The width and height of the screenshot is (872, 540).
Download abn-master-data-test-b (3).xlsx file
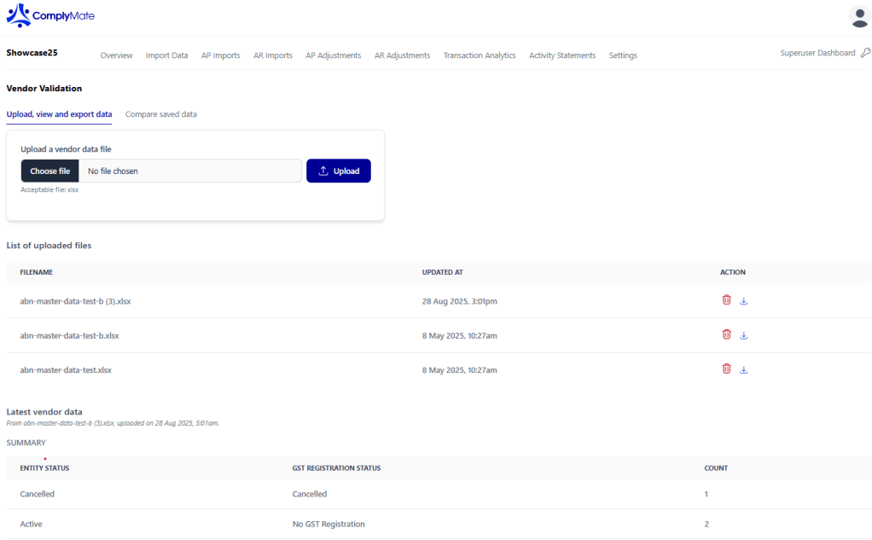(743, 301)
